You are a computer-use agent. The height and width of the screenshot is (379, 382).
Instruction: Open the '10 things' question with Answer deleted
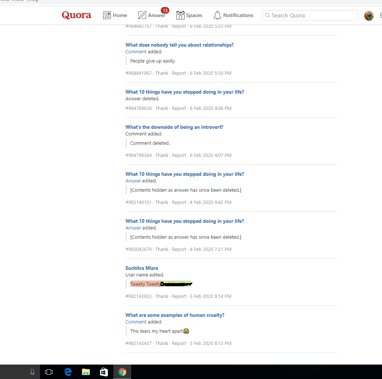(185, 92)
